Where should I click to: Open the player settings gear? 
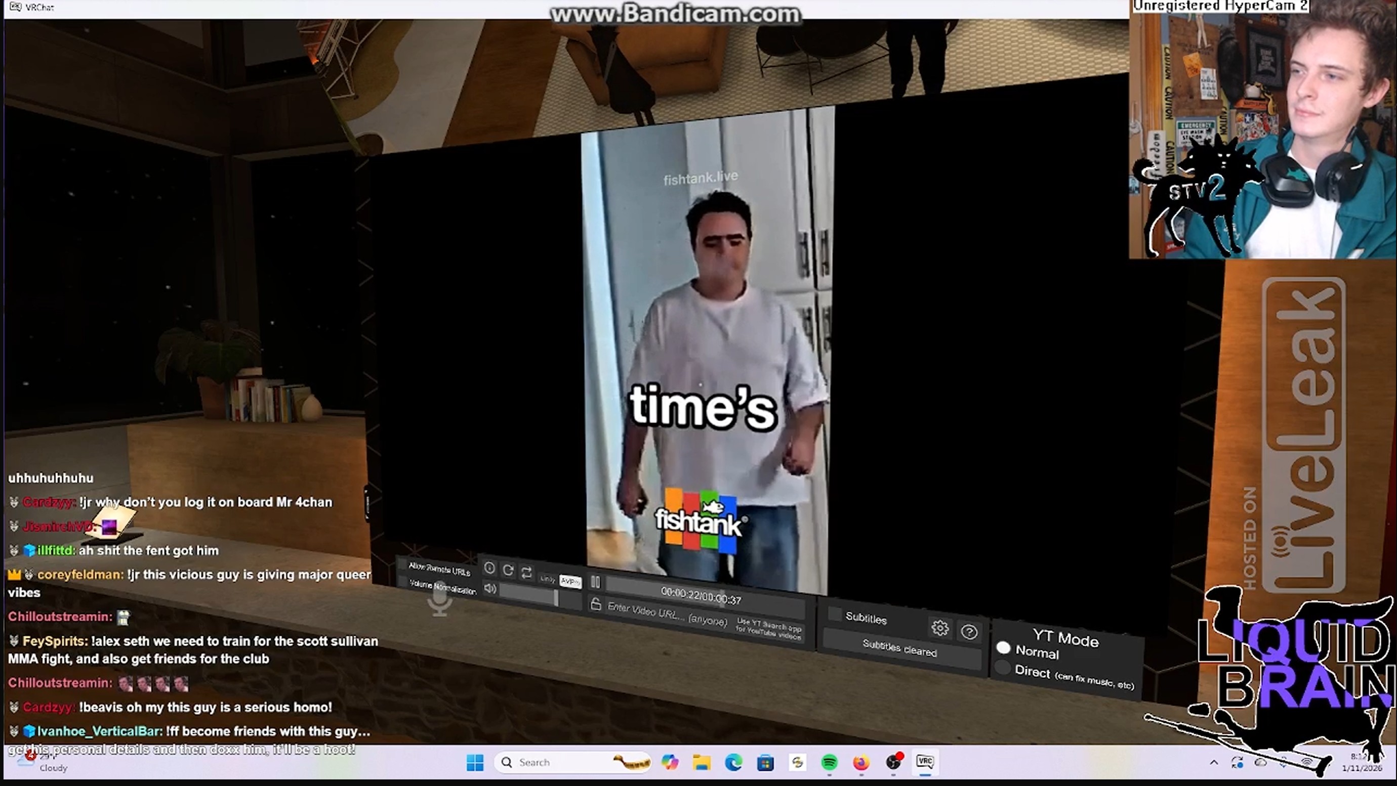pyautogui.click(x=940, y=628)
